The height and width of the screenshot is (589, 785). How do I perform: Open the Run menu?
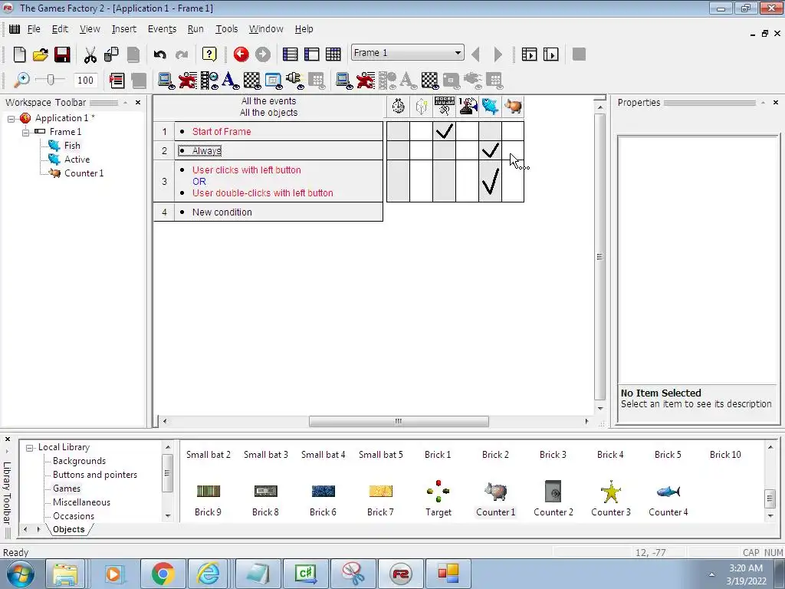pyautogui.click(x=195, y=29)
